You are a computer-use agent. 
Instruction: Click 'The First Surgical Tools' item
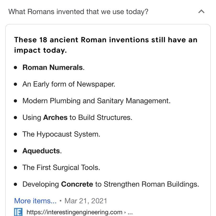(61, 167)
